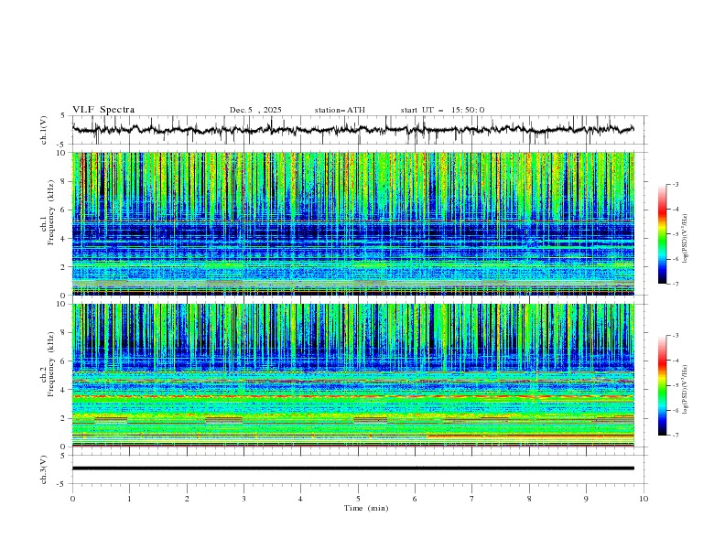Click the ch.2 "Frequency (kHz)" axis label

click(51, 364)
